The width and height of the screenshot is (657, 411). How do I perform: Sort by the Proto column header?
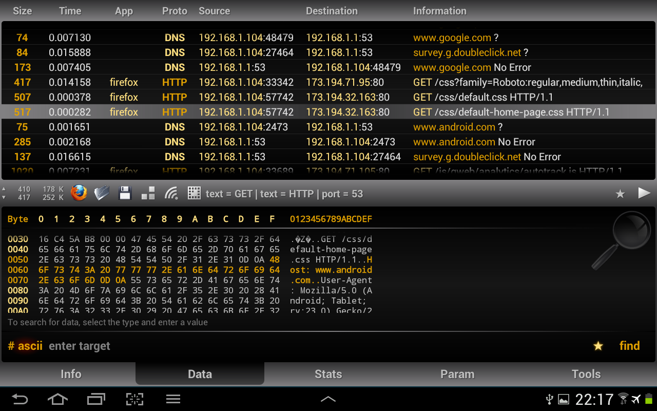[175, 11]
